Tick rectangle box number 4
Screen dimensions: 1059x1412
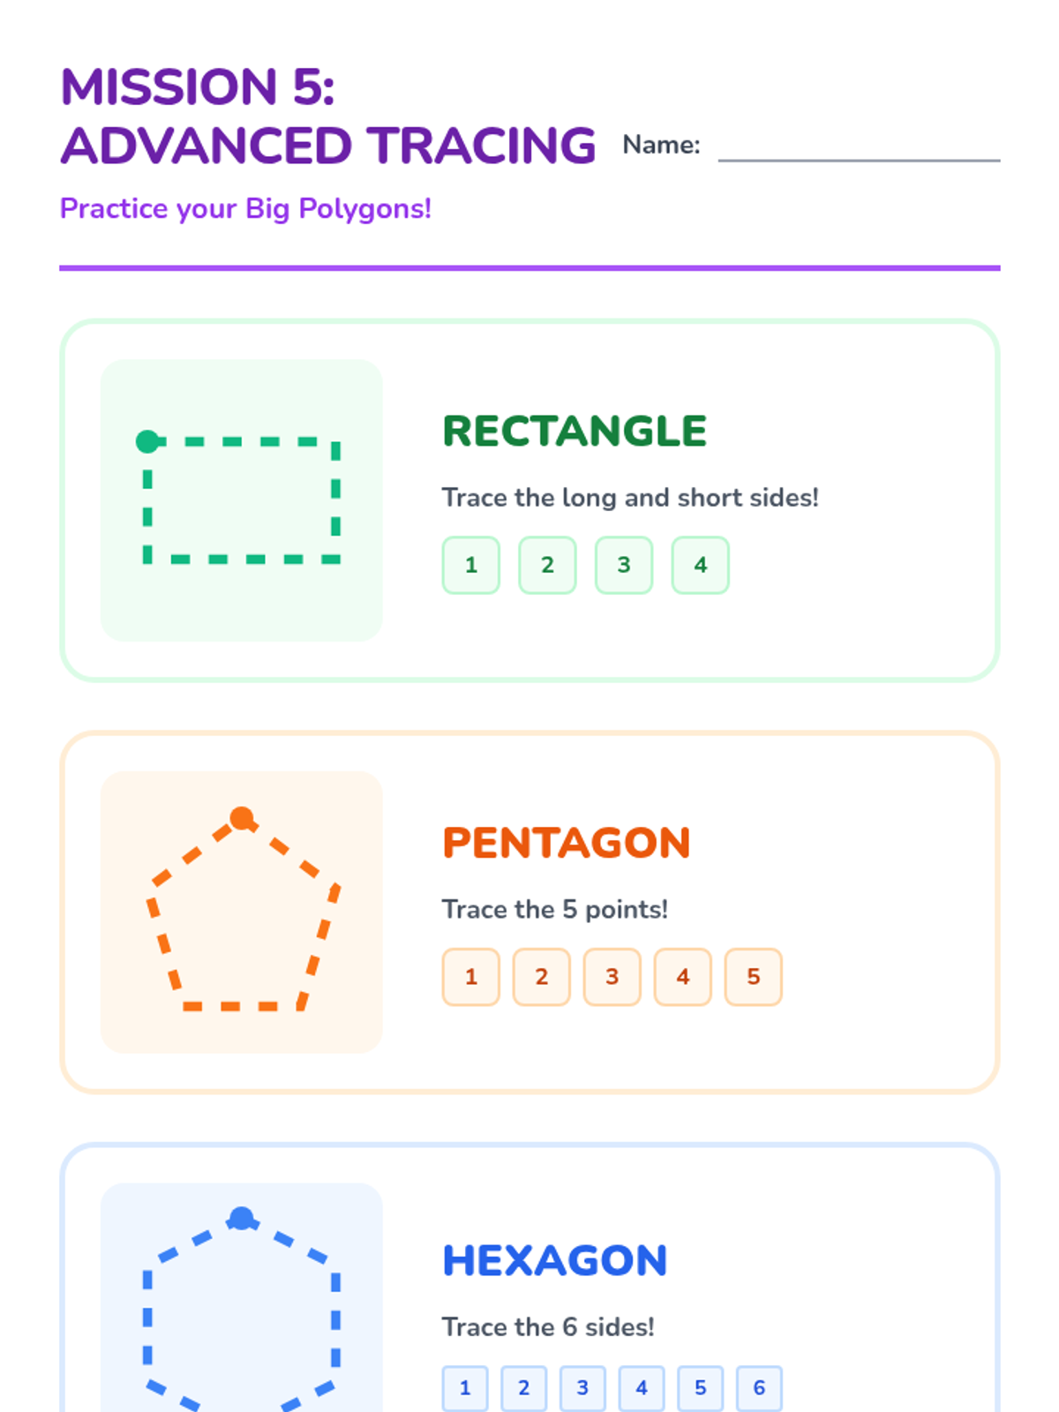coord(700,565)
